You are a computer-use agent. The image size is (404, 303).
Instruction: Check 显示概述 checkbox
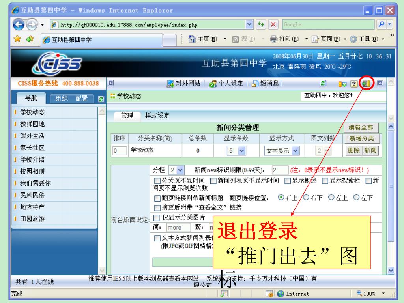pyautogui.click(x=288, y=181)
